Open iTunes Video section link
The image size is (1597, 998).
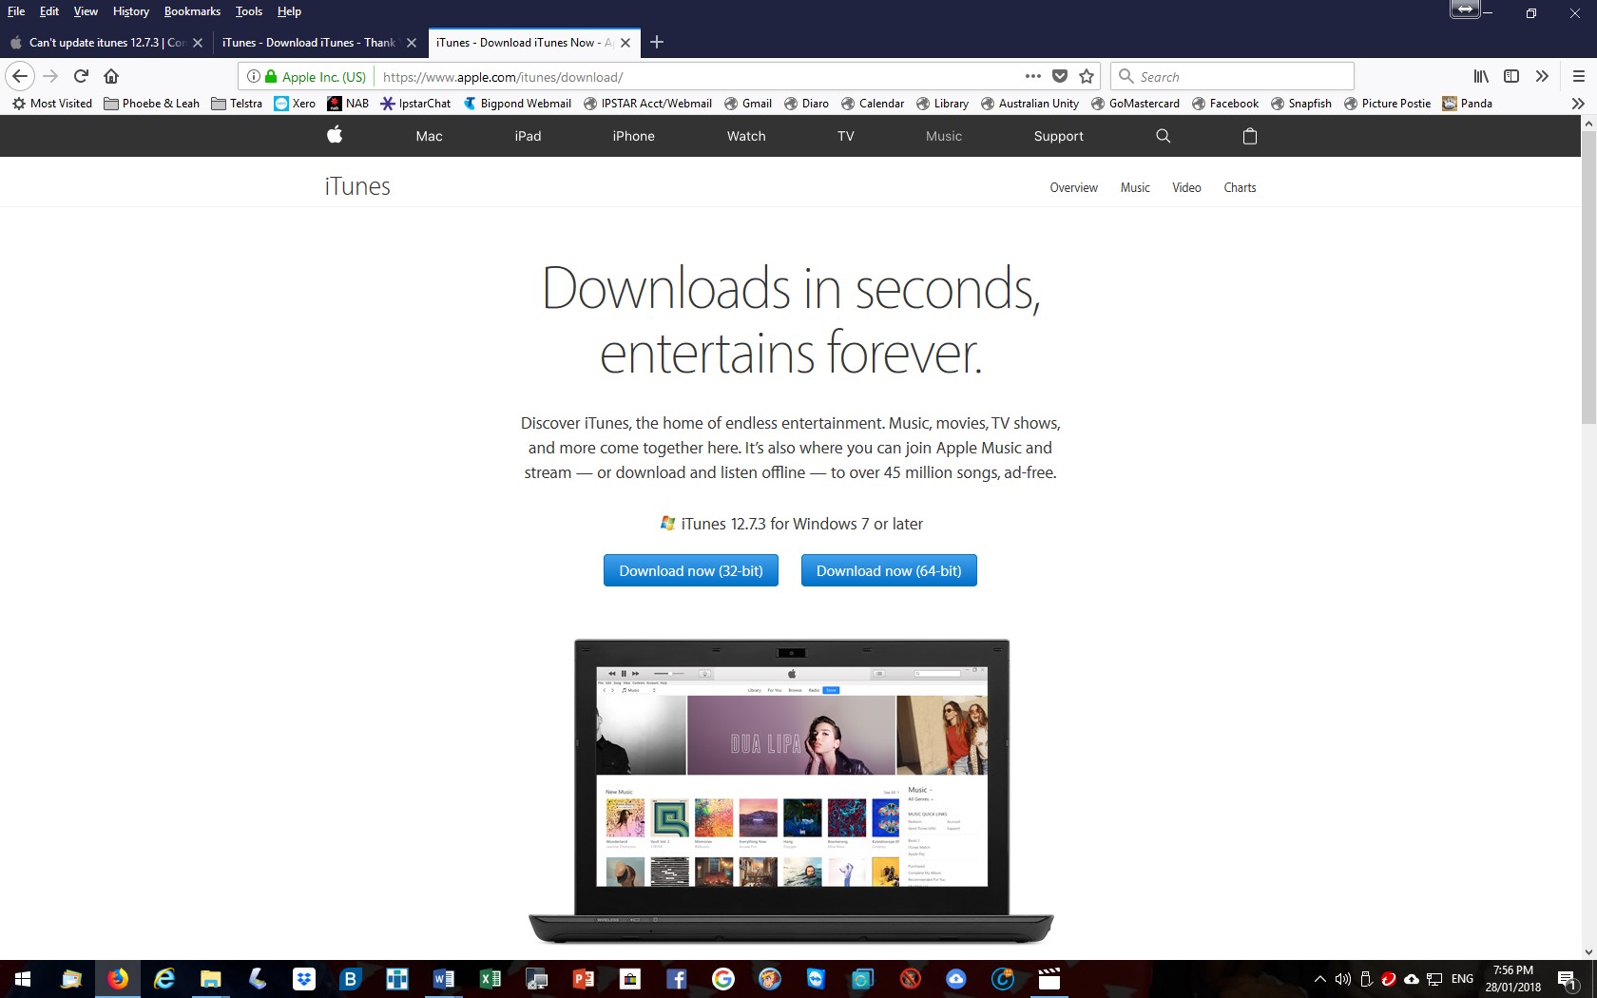point(1186,188)
